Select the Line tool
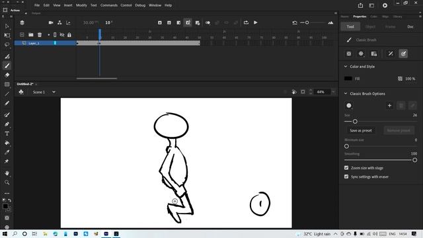Image resolution: width=423 pixels, height=238 pixels. tap(7, 94)
